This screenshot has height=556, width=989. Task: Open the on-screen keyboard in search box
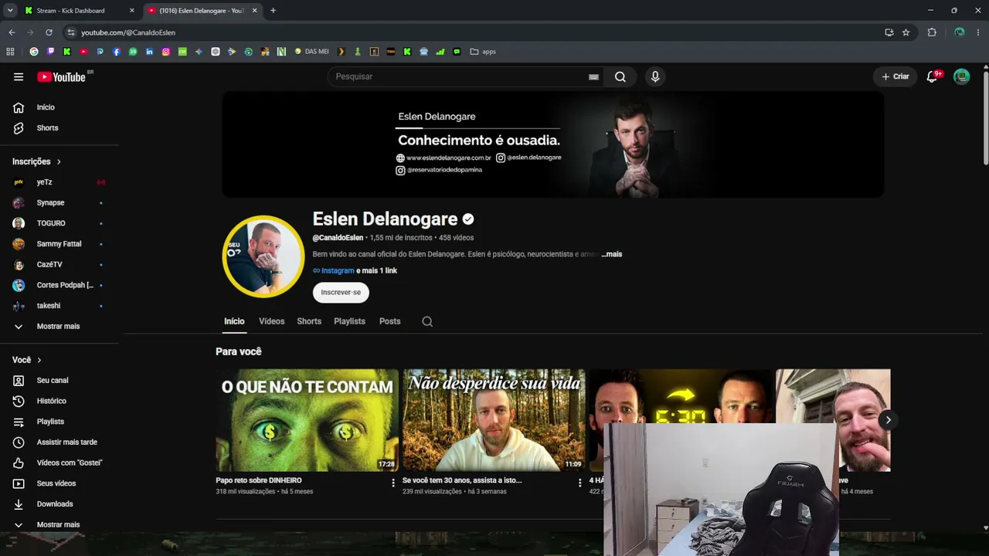pyautogui.click(x=593, y=76)
